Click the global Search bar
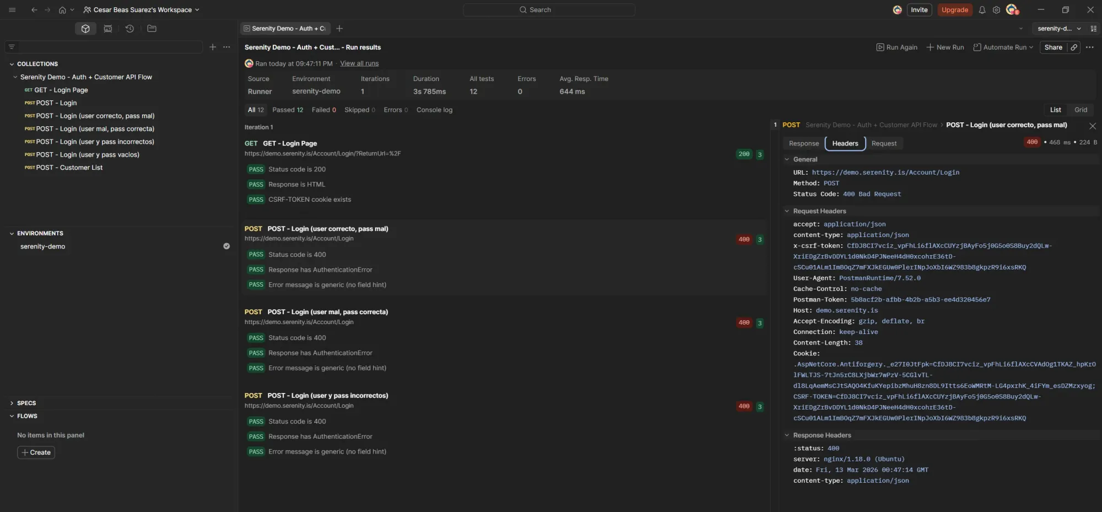This screenshot has height=512, width=1102. point(549,9)
